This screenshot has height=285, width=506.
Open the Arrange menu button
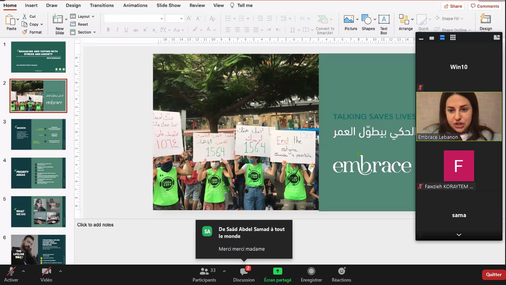[405, 23]
